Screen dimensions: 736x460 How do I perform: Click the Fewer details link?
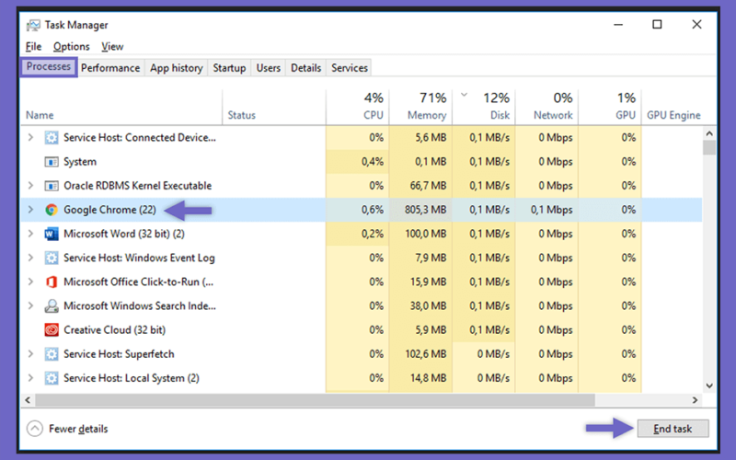78,429
